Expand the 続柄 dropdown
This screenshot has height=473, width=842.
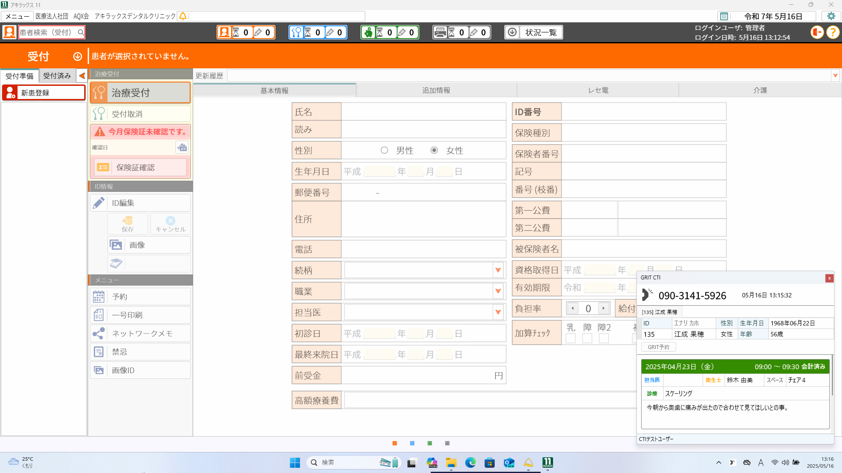[498, 270]
